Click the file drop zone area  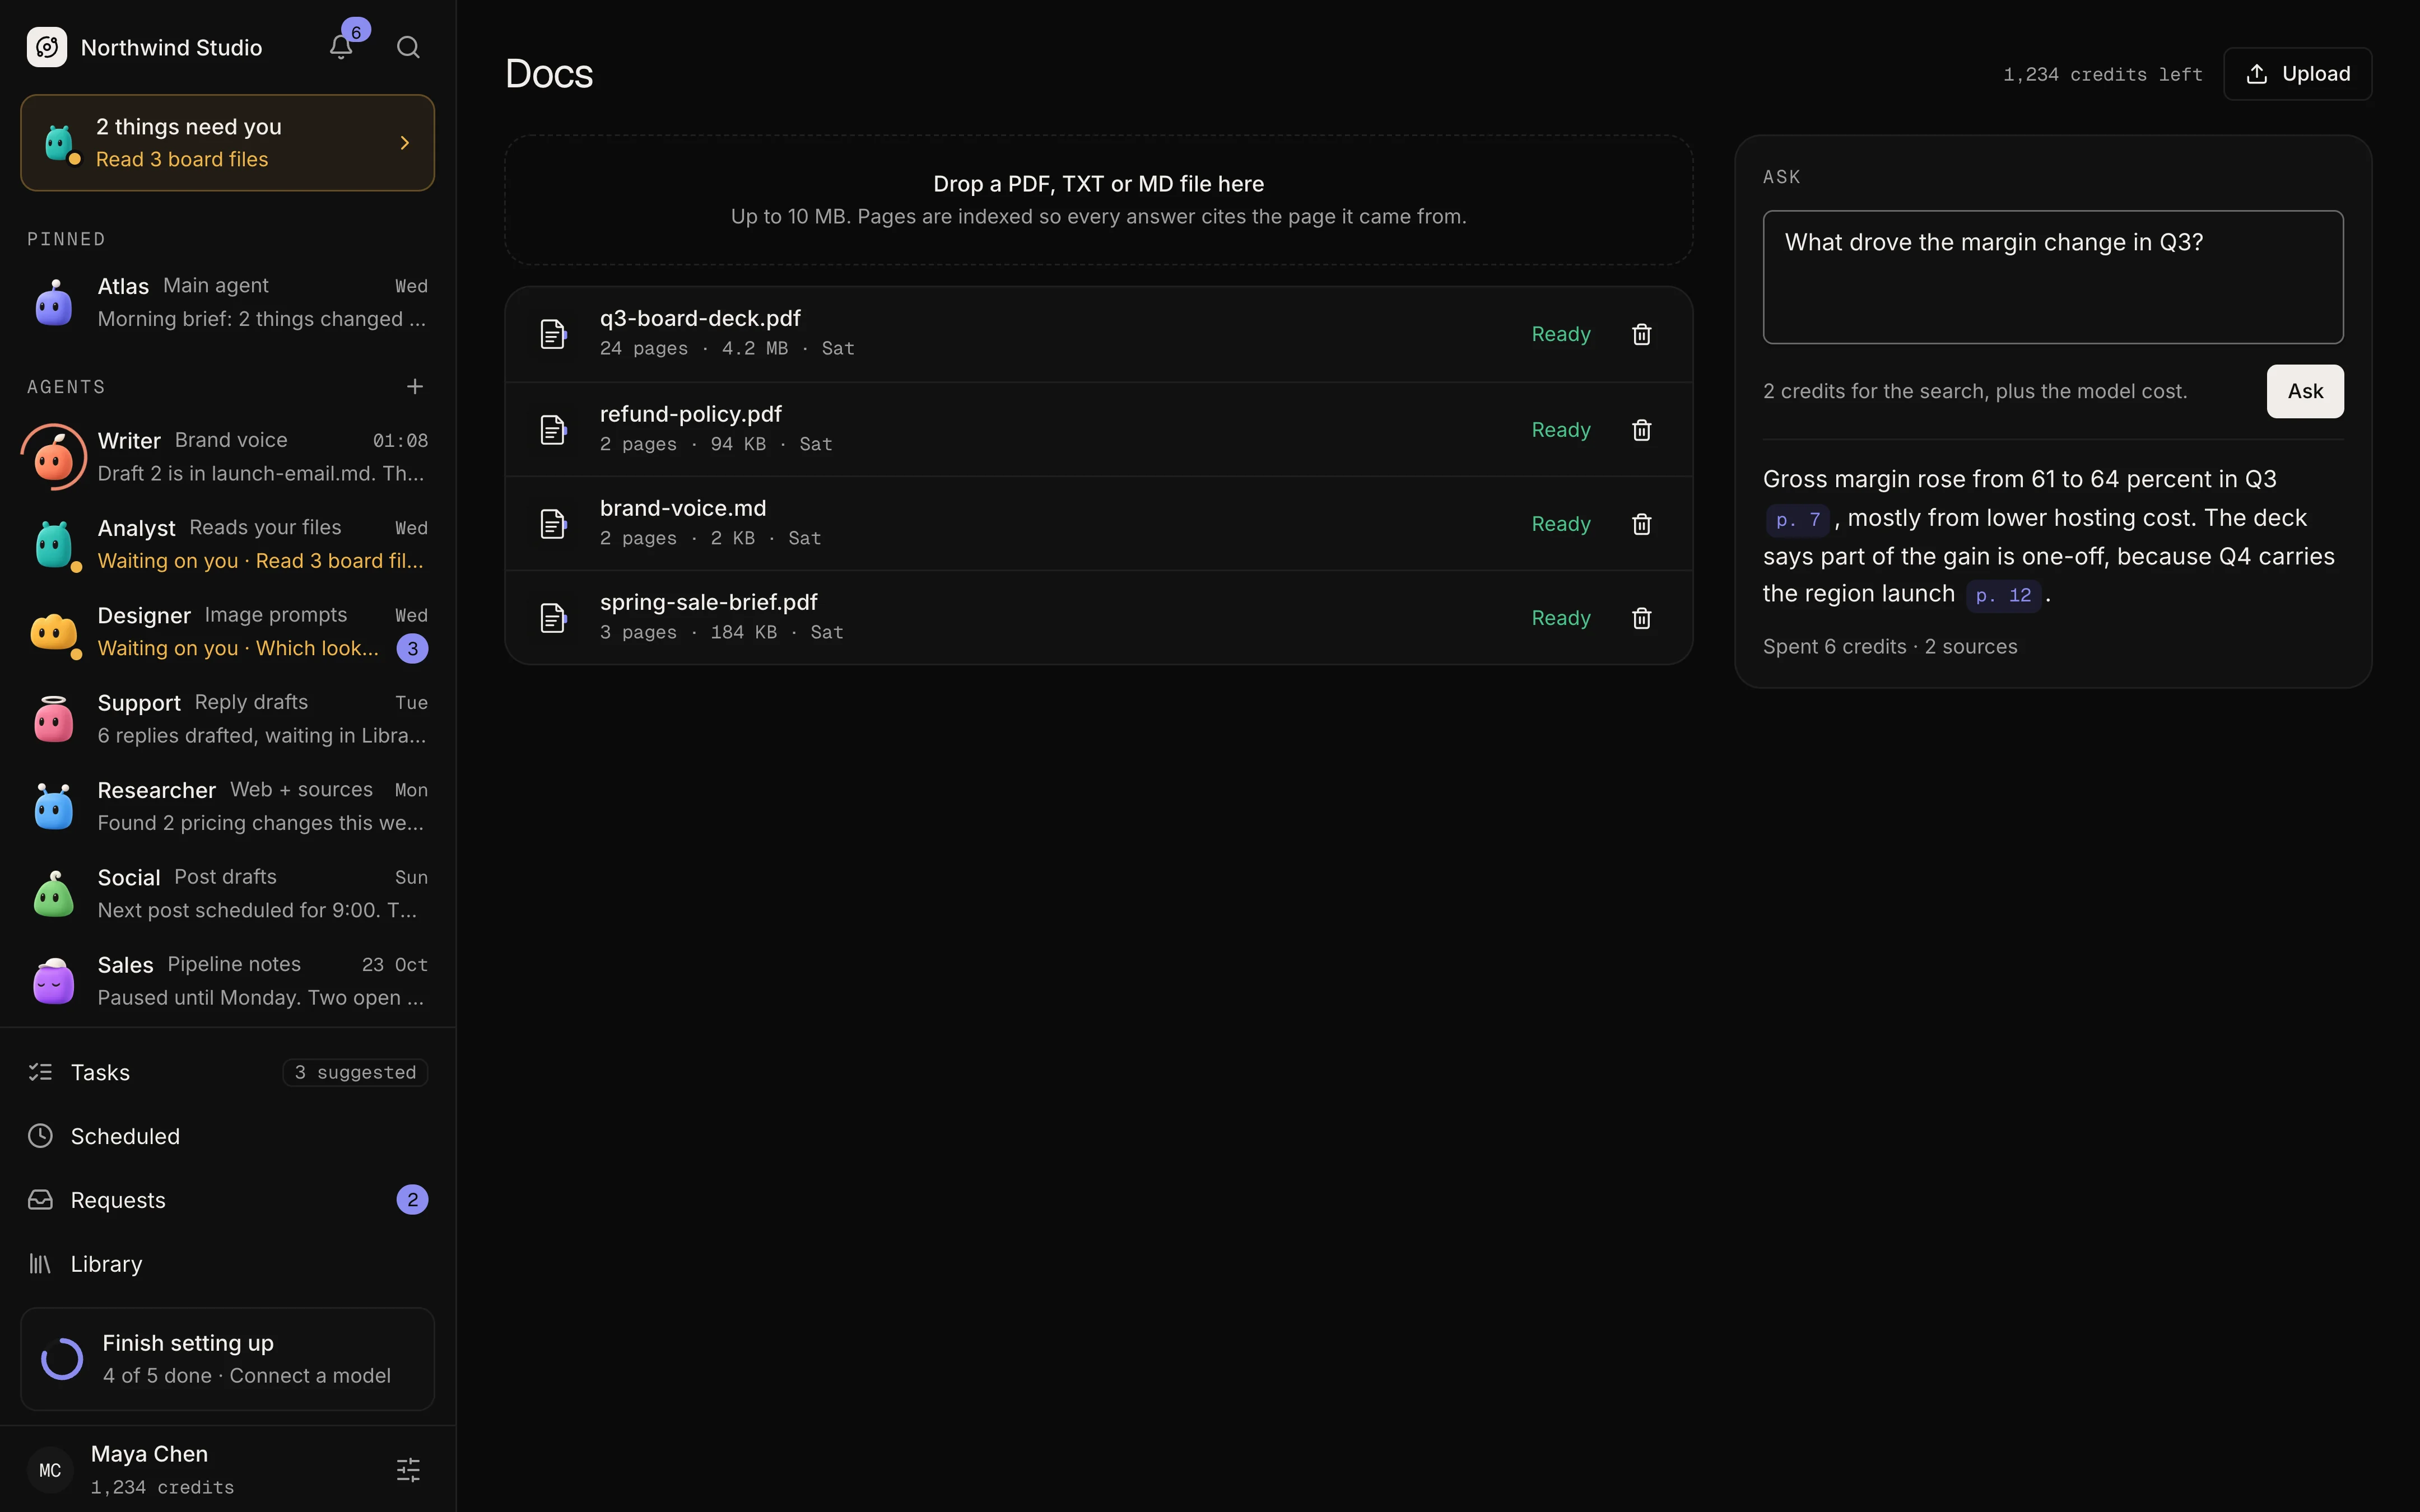pos(1098,200)
